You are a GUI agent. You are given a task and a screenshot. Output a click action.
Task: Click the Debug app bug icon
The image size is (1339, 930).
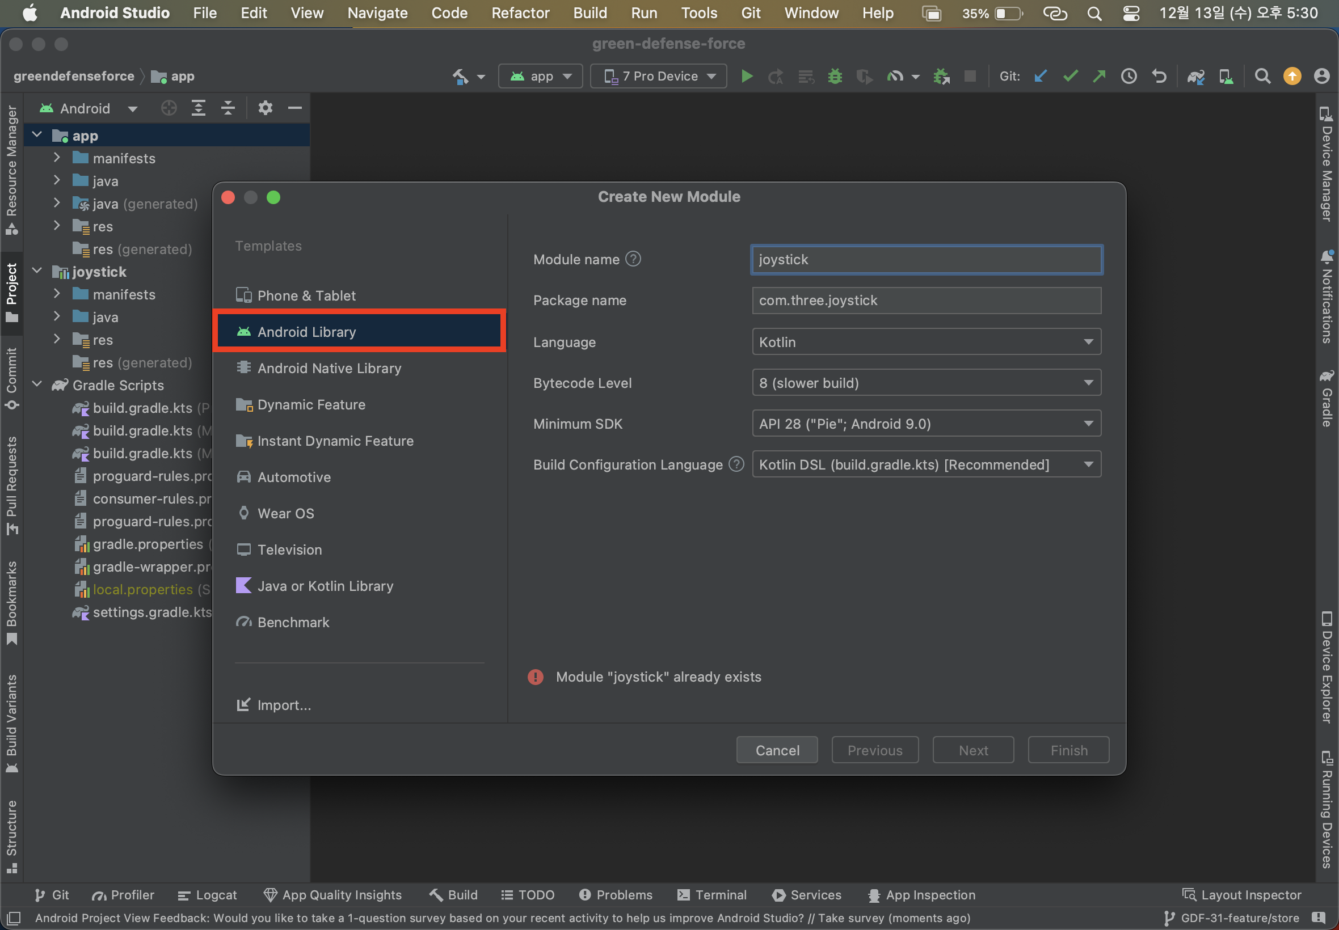point(835,77)
